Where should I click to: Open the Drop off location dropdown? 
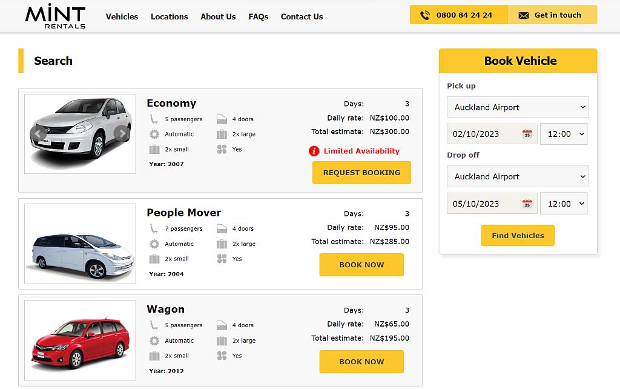coord(517,176)
